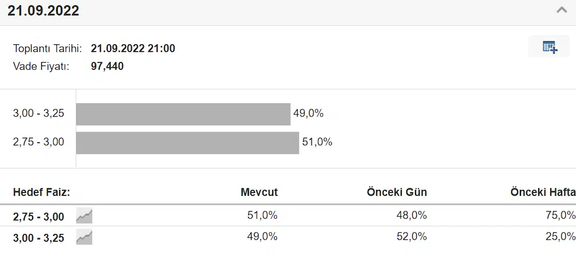Select the gray bar showing 49,0%
576x255 pixels.
tap(183, 114)
